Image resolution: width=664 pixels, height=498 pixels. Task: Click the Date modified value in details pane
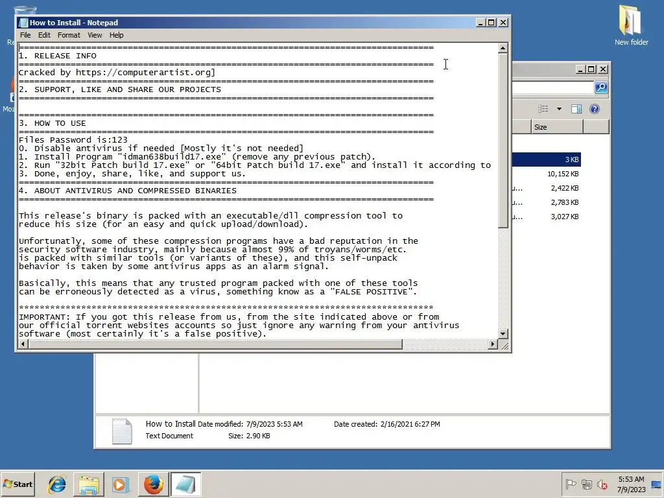274,424
